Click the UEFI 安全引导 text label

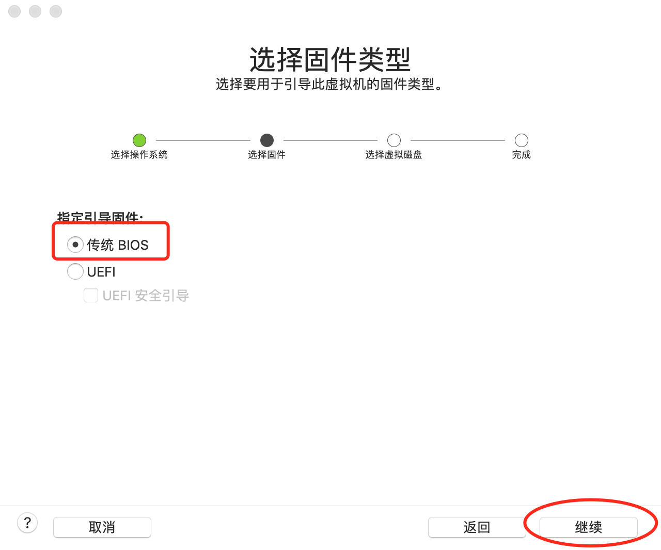tap(146, 296)
